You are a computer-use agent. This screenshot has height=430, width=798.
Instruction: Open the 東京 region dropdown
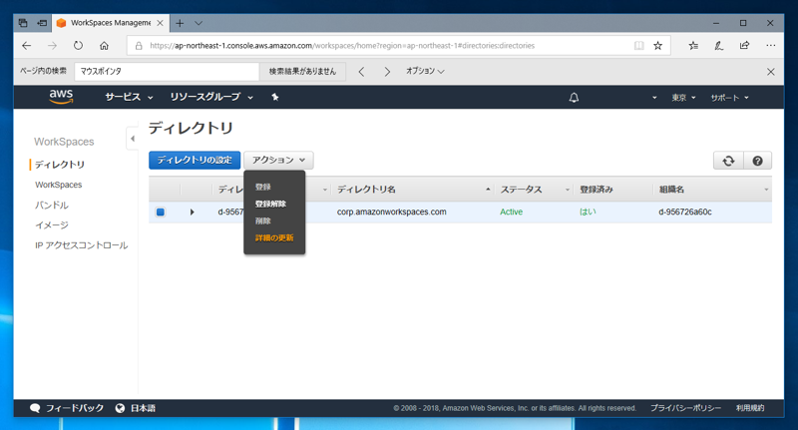683,97
